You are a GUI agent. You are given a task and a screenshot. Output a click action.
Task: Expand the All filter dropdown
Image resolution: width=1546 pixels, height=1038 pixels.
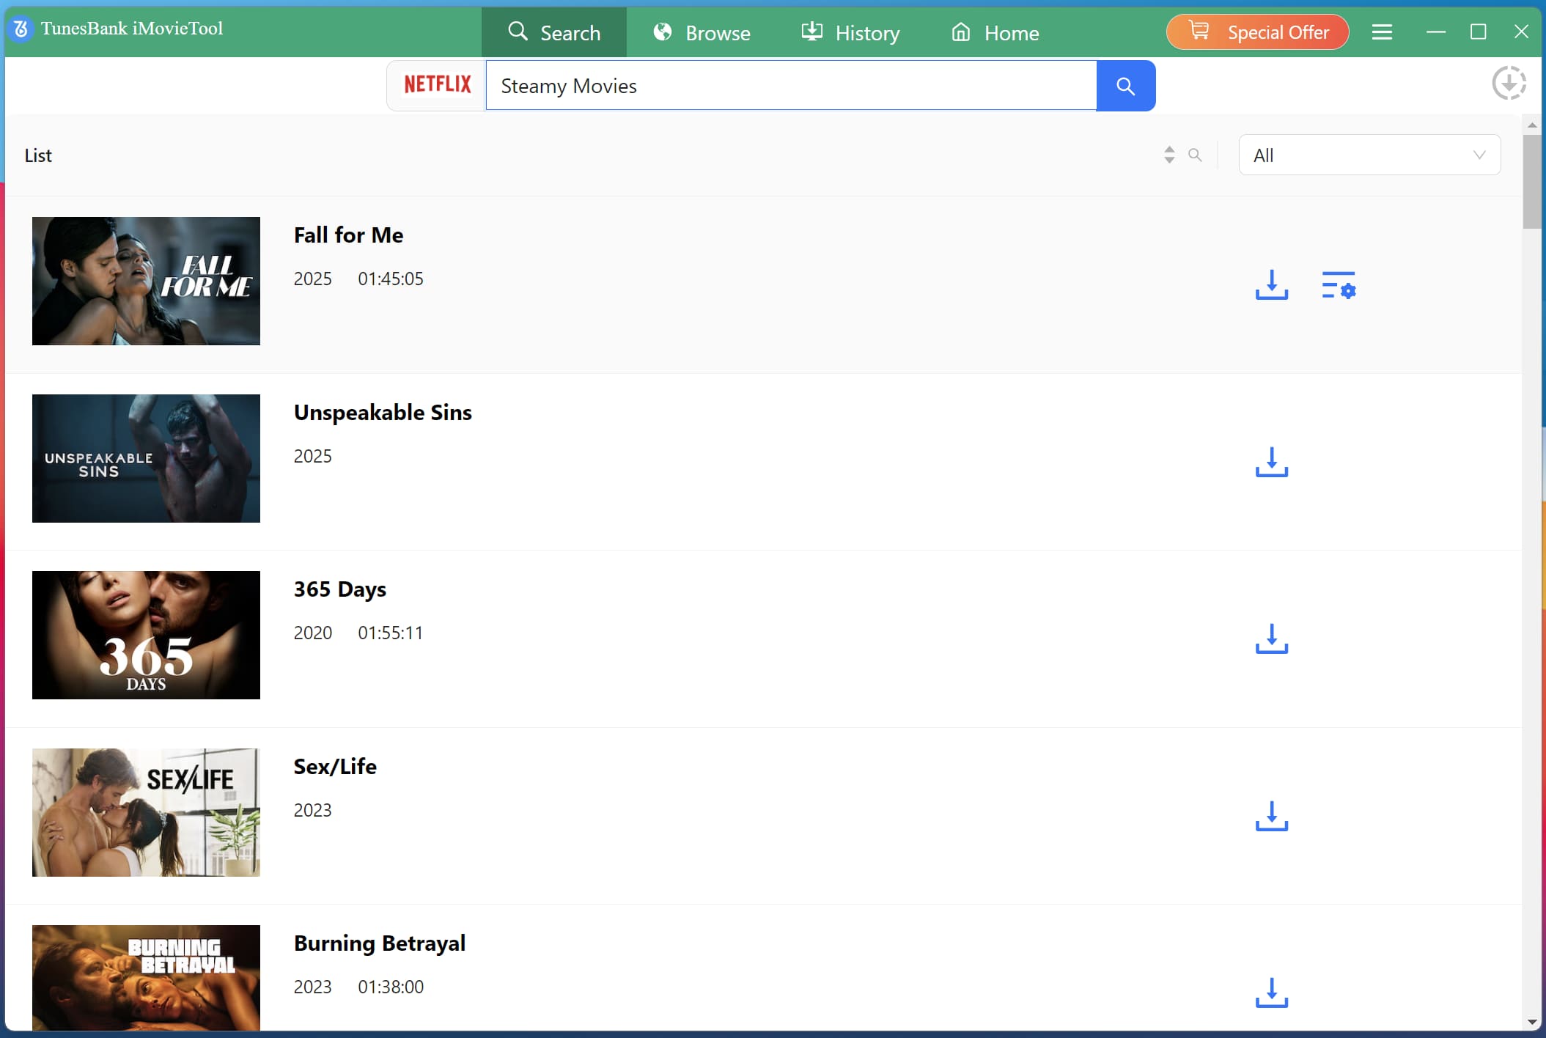tap(1369, 155)
